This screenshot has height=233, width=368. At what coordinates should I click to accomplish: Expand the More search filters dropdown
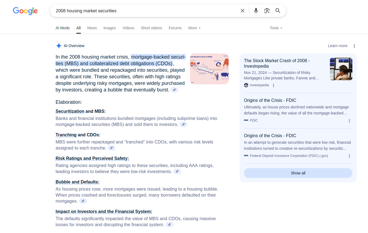[x=194, y=28]
